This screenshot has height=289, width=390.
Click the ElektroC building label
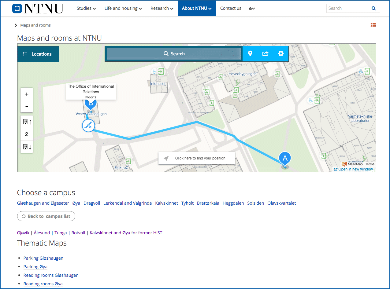pos(121,168)
